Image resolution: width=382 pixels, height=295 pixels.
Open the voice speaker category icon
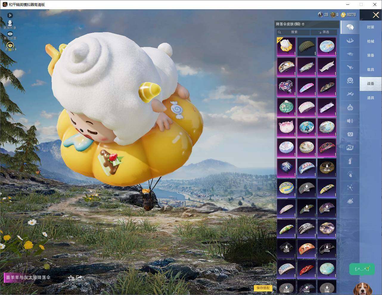[x=350, y=121]
